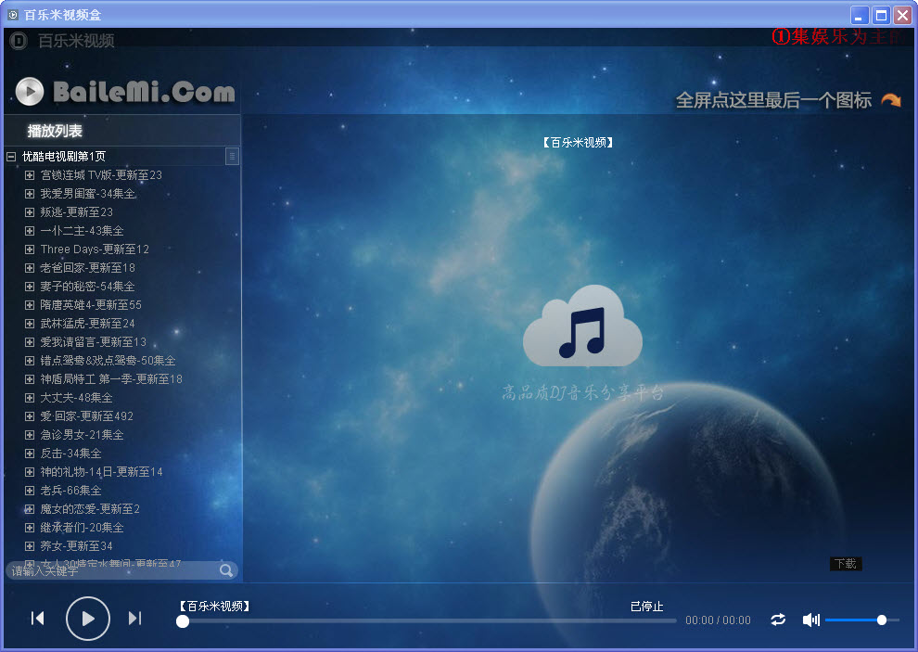Start playback with the large play button
918x652 pixels.
[x=88, y=618]
